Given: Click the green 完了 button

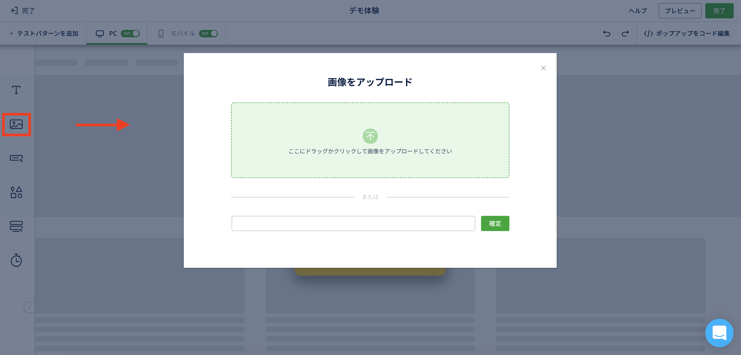Looking at the screenshot, I should click(x=719, y=11).
